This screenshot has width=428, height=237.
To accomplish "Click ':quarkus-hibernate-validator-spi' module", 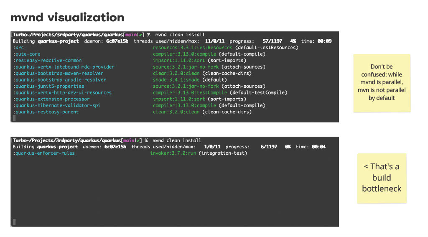I will click(x=56, y=105).
